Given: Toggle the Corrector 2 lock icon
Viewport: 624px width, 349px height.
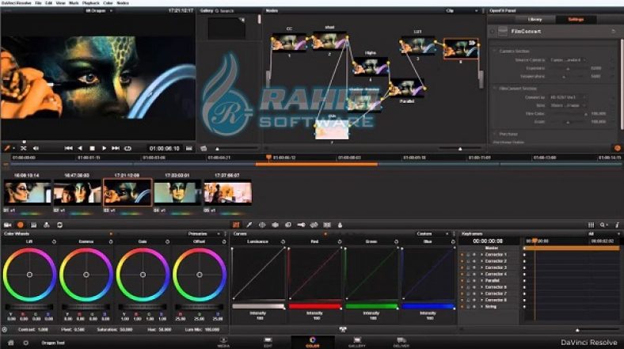Looking at the screenshot, I should [x=468, y=261].
